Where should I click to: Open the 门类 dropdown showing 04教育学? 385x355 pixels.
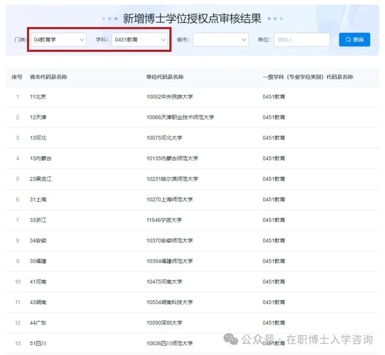pyautogui.click(x=58, y=40)
